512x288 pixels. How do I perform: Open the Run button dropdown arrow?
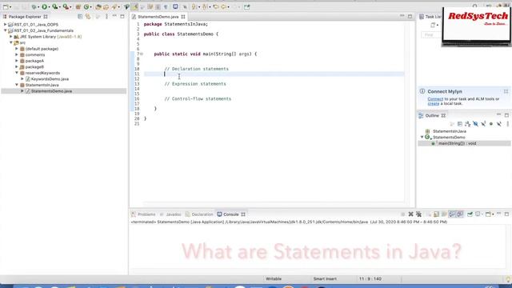click(x=50, y=7)
